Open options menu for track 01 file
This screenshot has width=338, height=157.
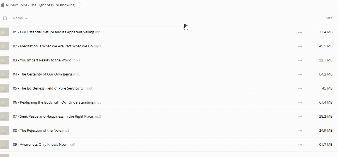click(x=300, y=33)
